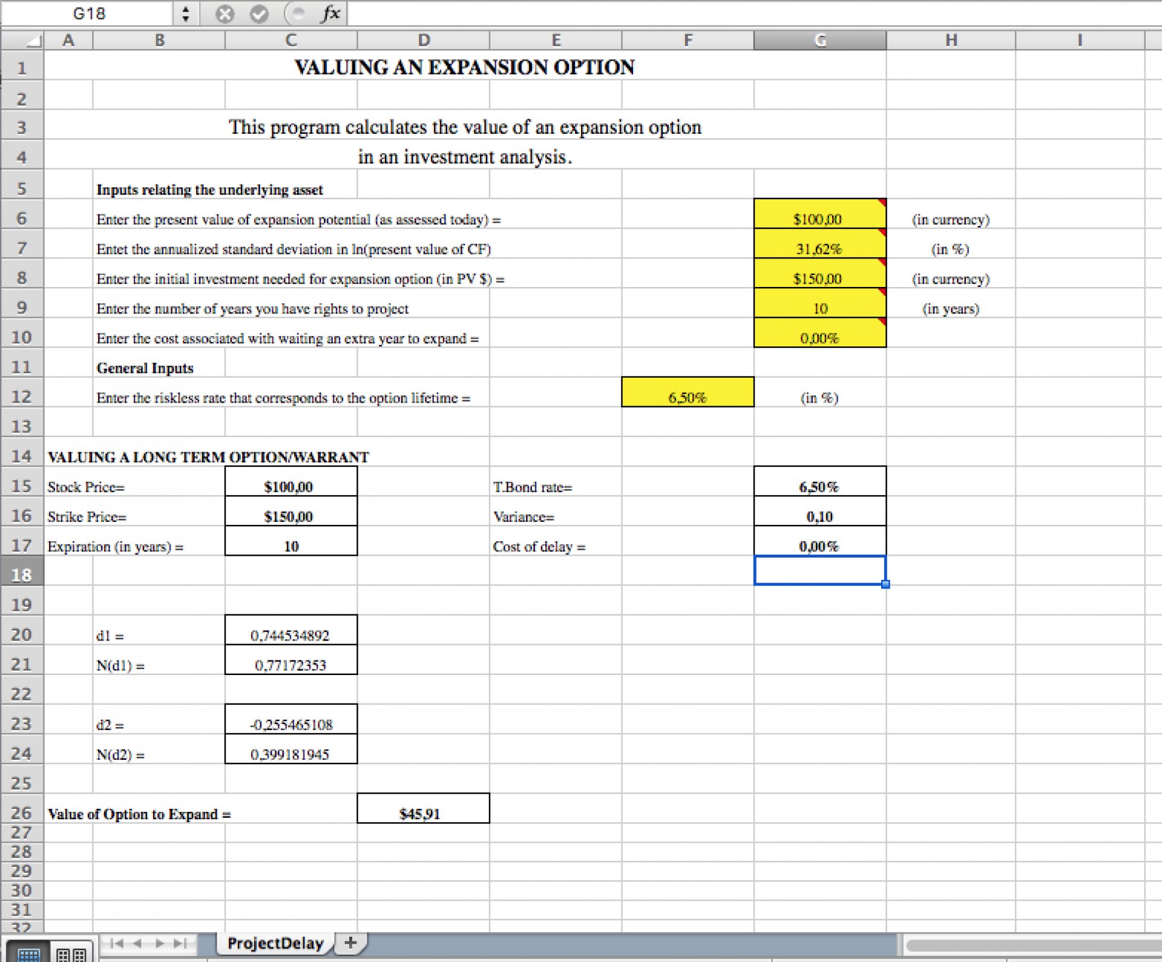Go to previous sheet navigation arrow
Viewport: 1162px width, 962px height.
tap(137, 943)
